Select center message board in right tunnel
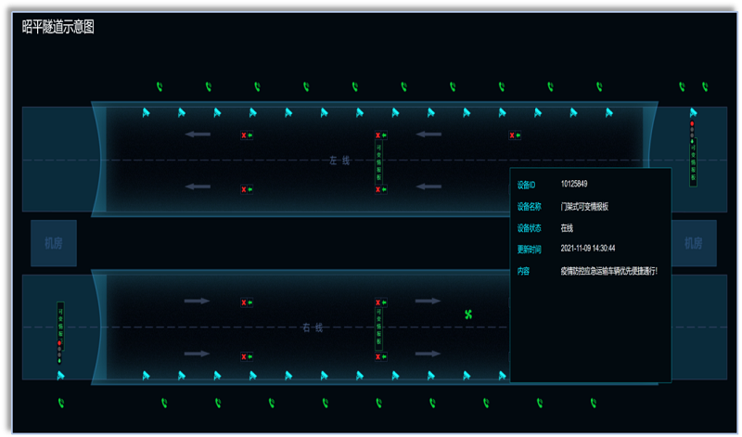This screenshot has width=742, height=437. coord(378,328)
